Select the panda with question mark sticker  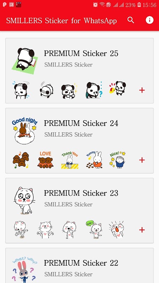coord(94,90)
